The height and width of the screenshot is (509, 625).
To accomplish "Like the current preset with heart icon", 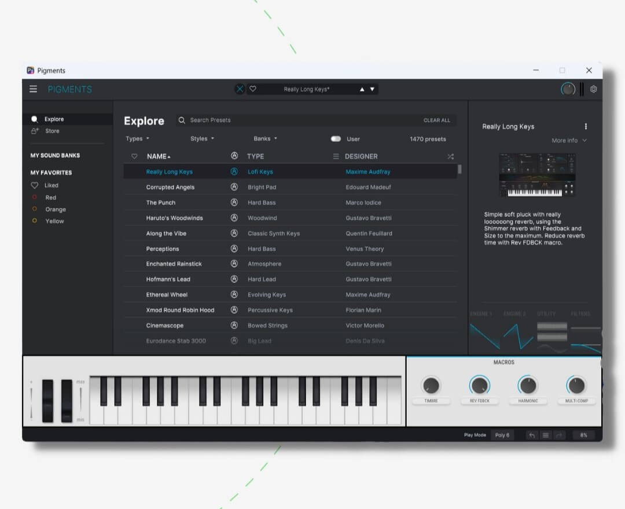I will pyautogui.click(x=253, y=89).
